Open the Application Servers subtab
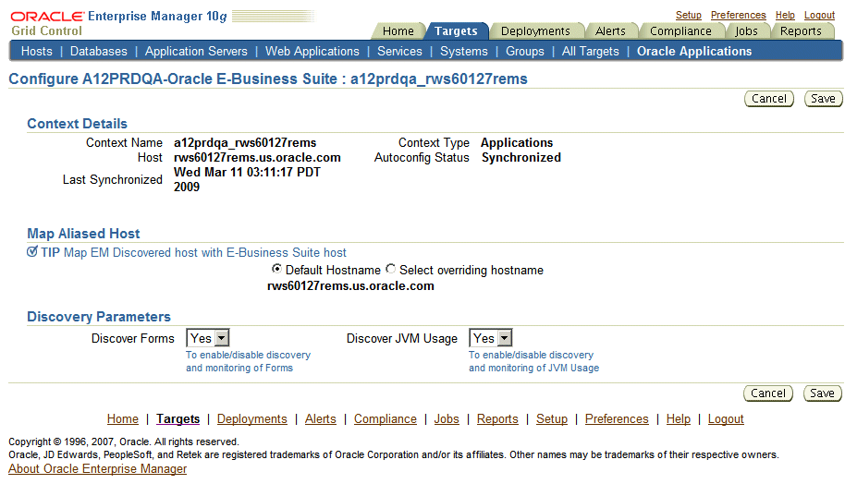This screenshot has width=845, height=496. (x=196, y=51)
